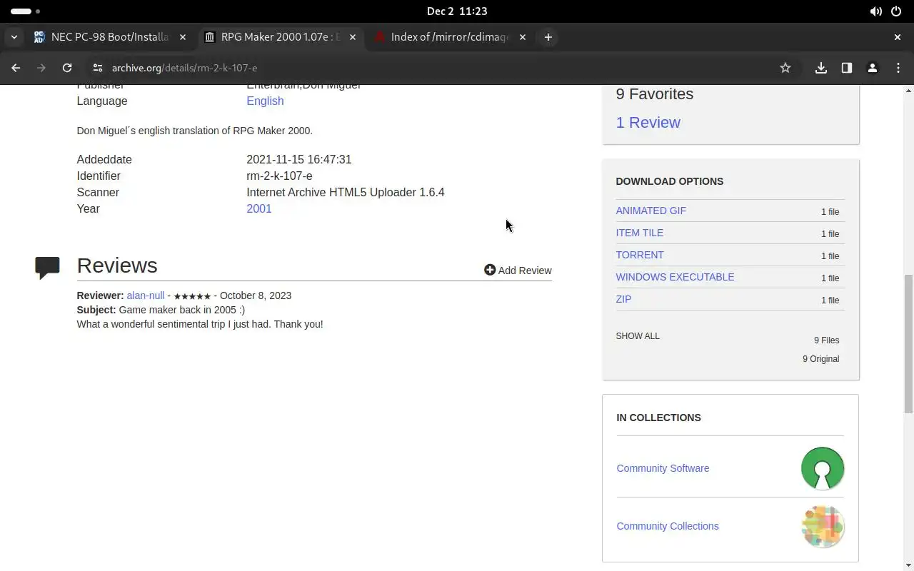
Task: Open the system power menu icon
Action: click(x=897, y=11)
